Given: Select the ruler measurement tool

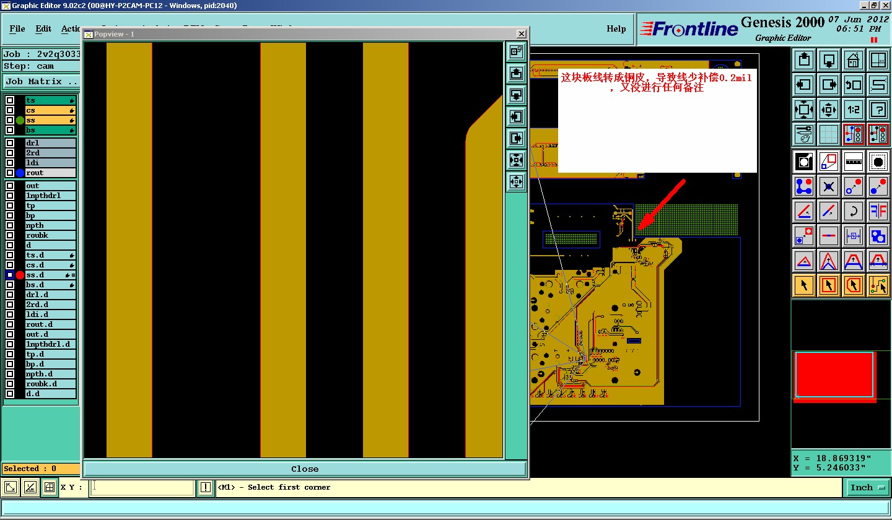Looking at the screenshot, I should 854,162.
